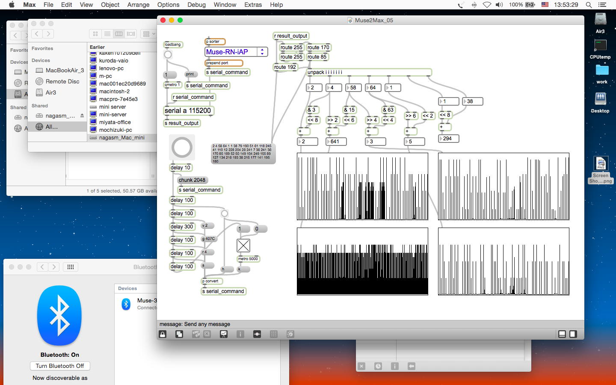Toggle the X checkbox above metro 5000

click(x=243, y=246)
